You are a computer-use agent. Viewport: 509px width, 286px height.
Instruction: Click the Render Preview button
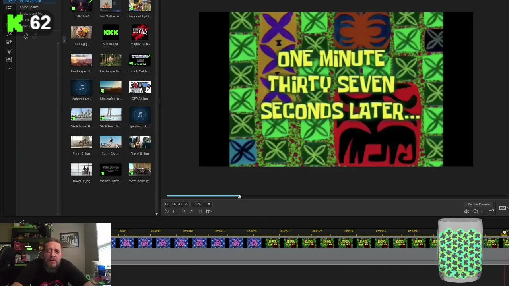tap(479, 204)
